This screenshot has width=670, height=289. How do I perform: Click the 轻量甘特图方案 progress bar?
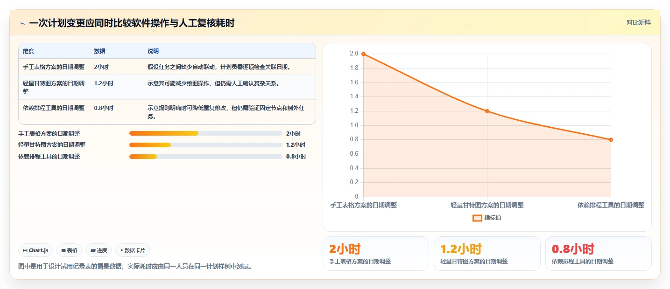click(206, 145)
